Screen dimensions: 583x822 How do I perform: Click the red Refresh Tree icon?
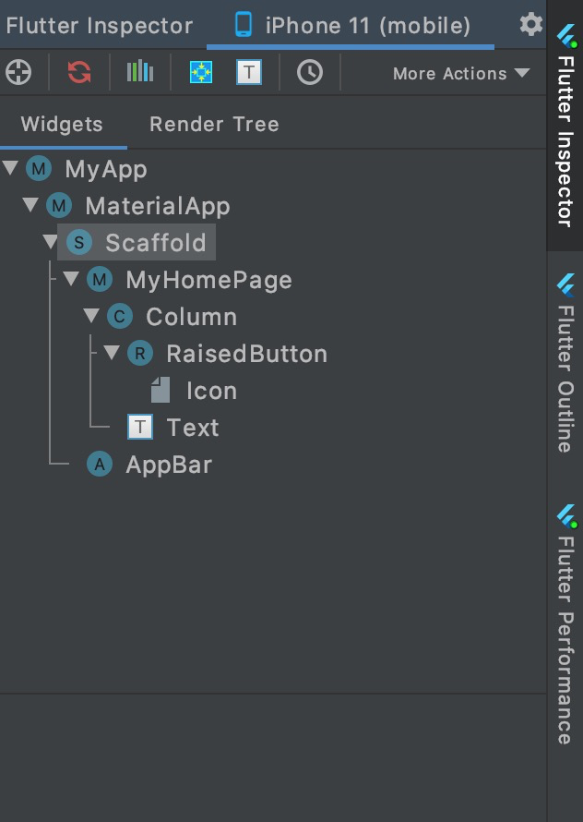(x=79, y=72)
